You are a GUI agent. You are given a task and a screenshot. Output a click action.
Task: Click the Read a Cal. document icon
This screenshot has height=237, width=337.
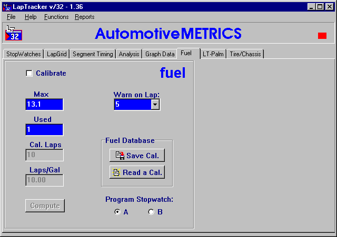point(116,172)
